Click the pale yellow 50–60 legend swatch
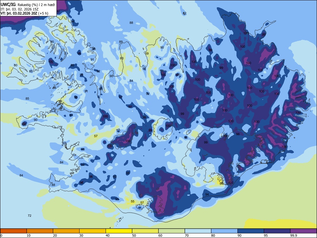 coord(145,231)
